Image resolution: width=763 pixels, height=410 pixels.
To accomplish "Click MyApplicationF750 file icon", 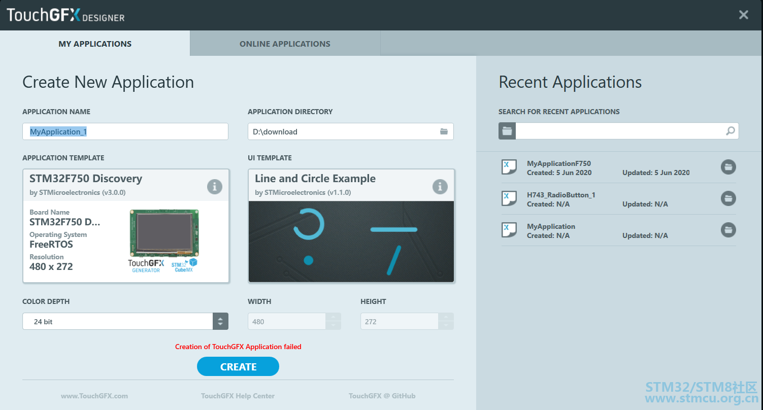I will pos(509,167).
